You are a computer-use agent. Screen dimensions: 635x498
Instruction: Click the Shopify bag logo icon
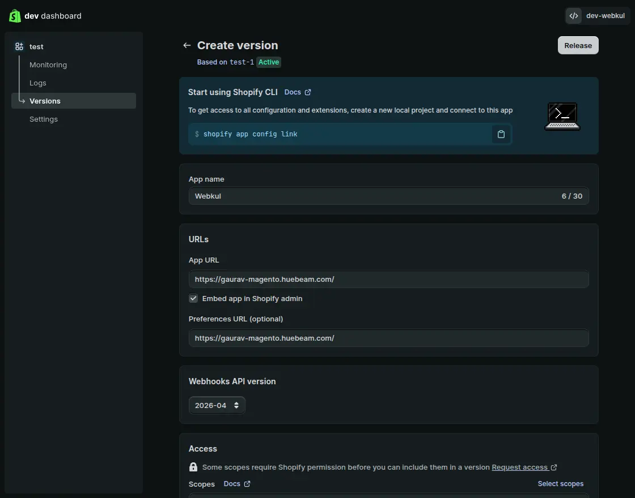[x=15, y=16]
